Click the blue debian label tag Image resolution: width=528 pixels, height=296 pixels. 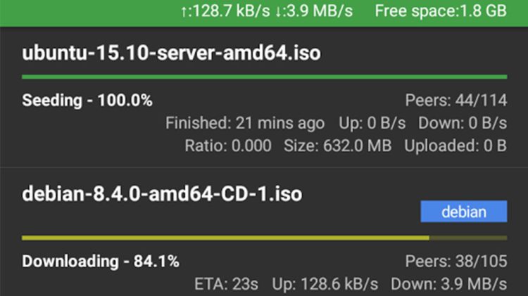tap(463, 212)
